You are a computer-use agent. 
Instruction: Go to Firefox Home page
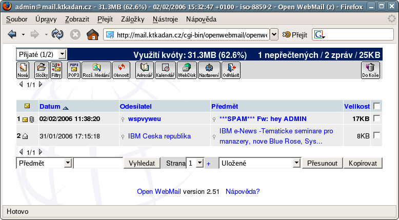93,34
